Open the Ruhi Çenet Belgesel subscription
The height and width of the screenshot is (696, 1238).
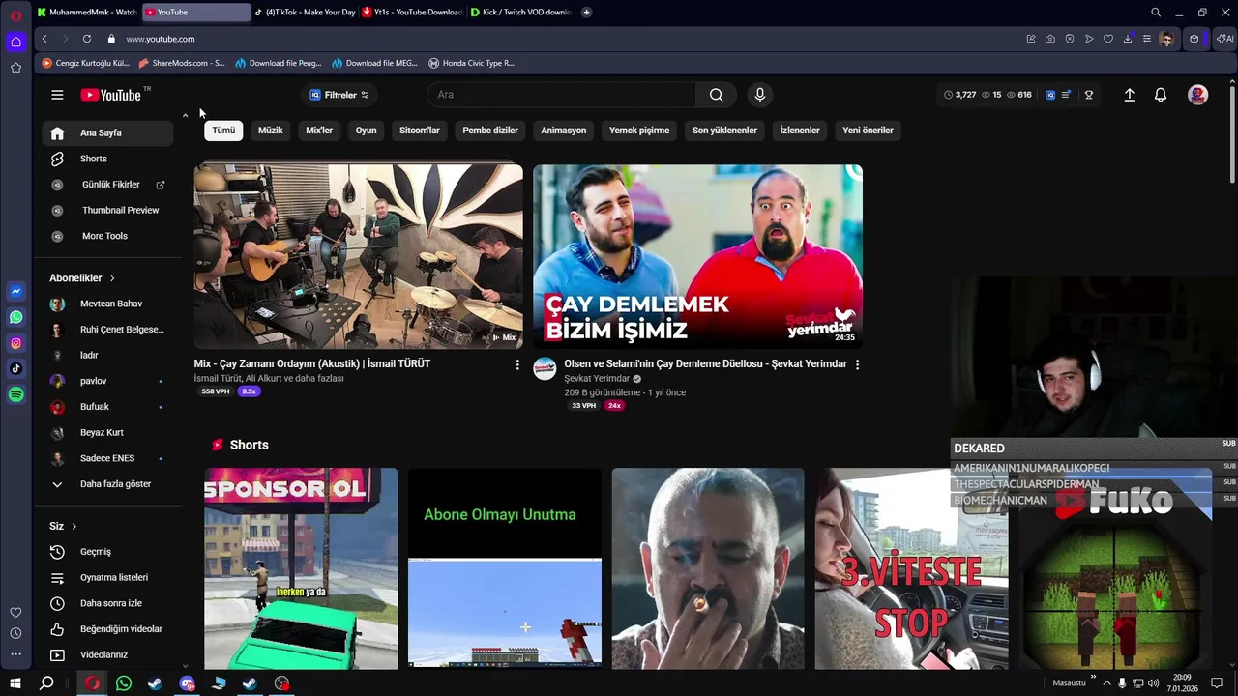click(x=107, y=330)
